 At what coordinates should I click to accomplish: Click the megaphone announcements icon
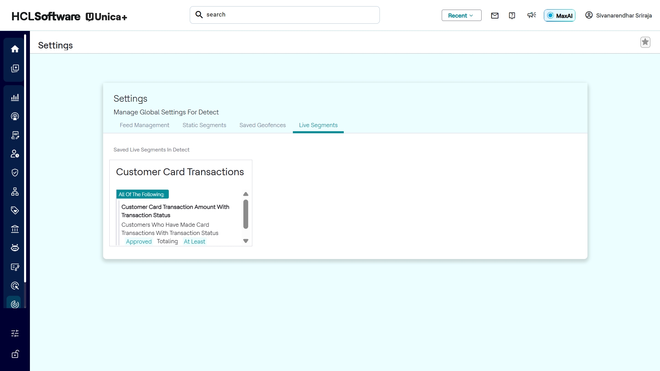point(531,15)
